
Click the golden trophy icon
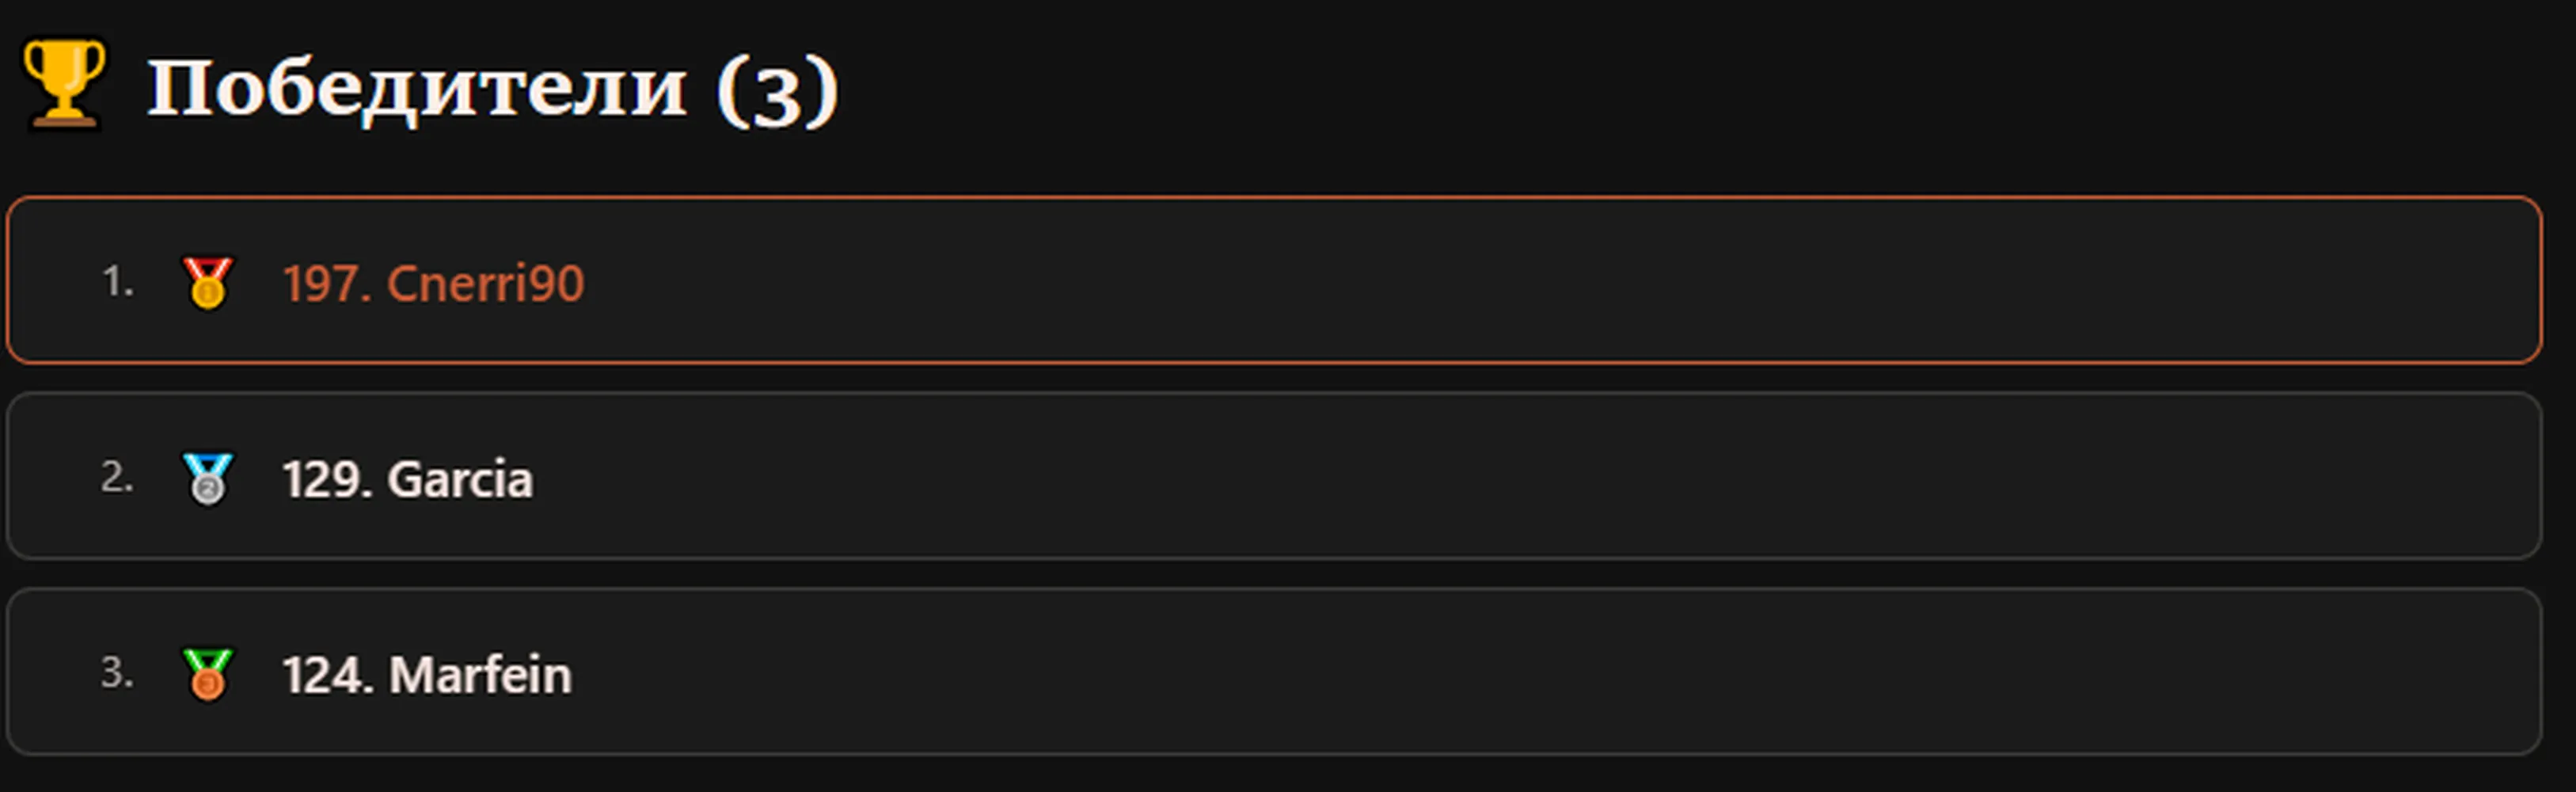63,84
